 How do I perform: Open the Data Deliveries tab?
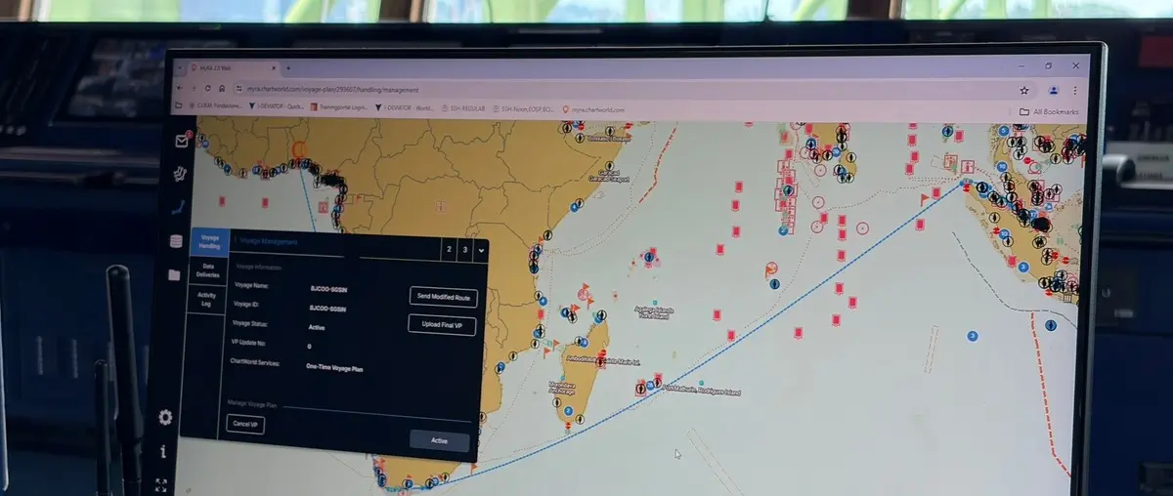click(x=207, y=270)
